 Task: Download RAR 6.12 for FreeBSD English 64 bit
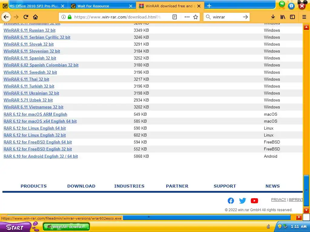click(x=38, y=142)
